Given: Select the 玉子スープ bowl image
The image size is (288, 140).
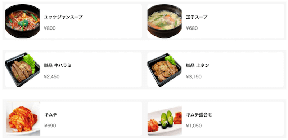Looking at the screenshot, I should tap(165, 21).
